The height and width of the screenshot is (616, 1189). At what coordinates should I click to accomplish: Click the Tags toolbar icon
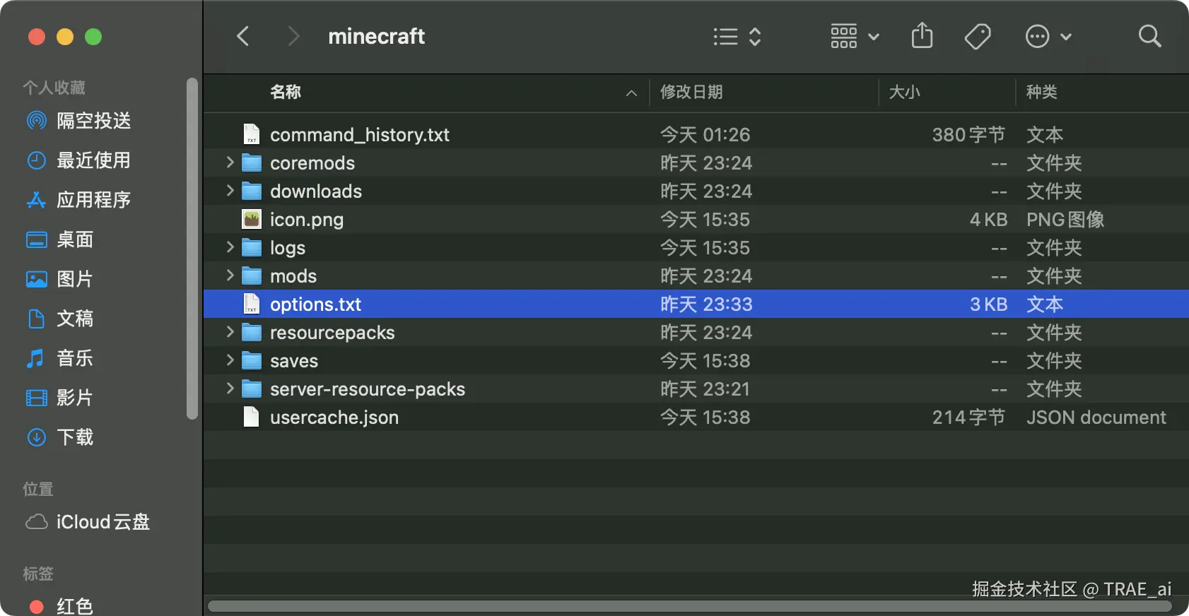(x=978, y=37)
